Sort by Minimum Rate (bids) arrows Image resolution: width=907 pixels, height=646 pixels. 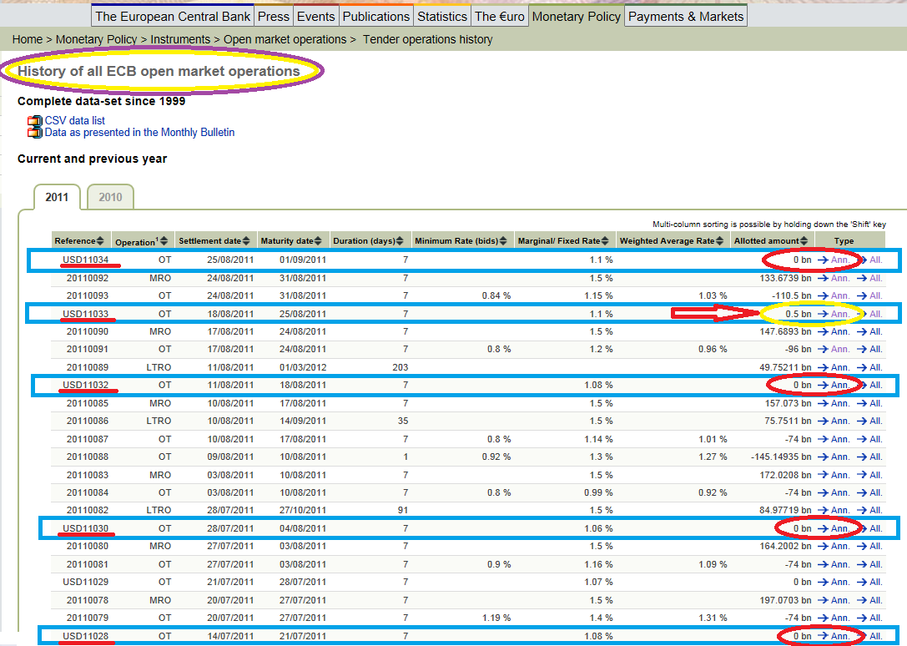pyautogui.click(x=503, y=241)
